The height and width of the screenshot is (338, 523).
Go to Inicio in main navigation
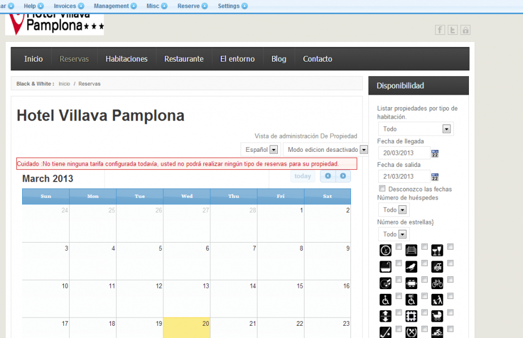pos(33,59)
